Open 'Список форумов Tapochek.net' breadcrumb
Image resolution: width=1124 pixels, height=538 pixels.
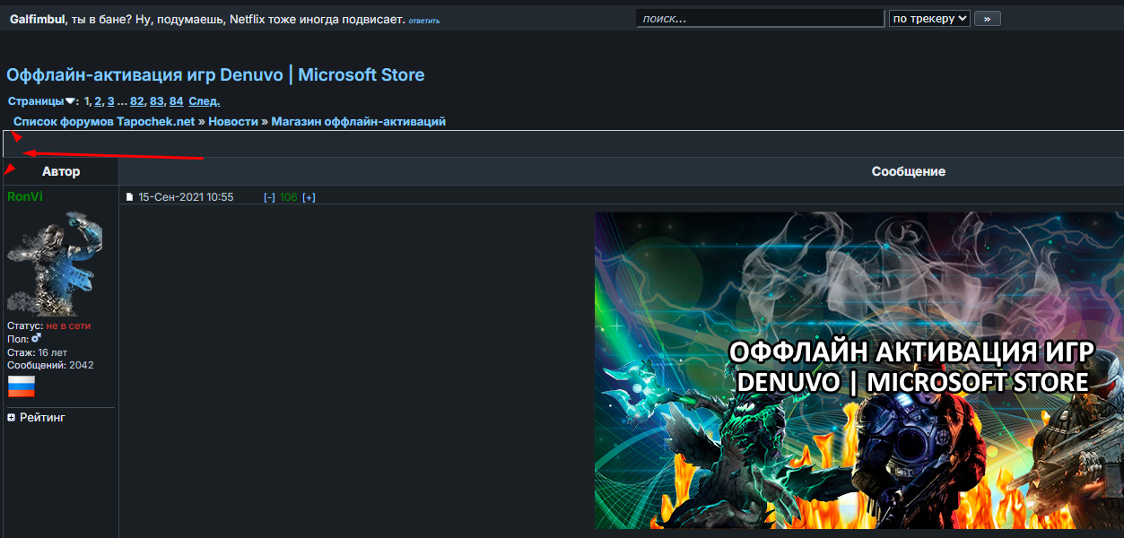[104, 121]
